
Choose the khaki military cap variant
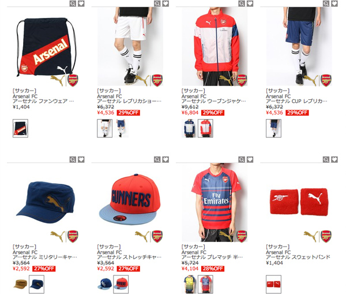click(20, 284)
